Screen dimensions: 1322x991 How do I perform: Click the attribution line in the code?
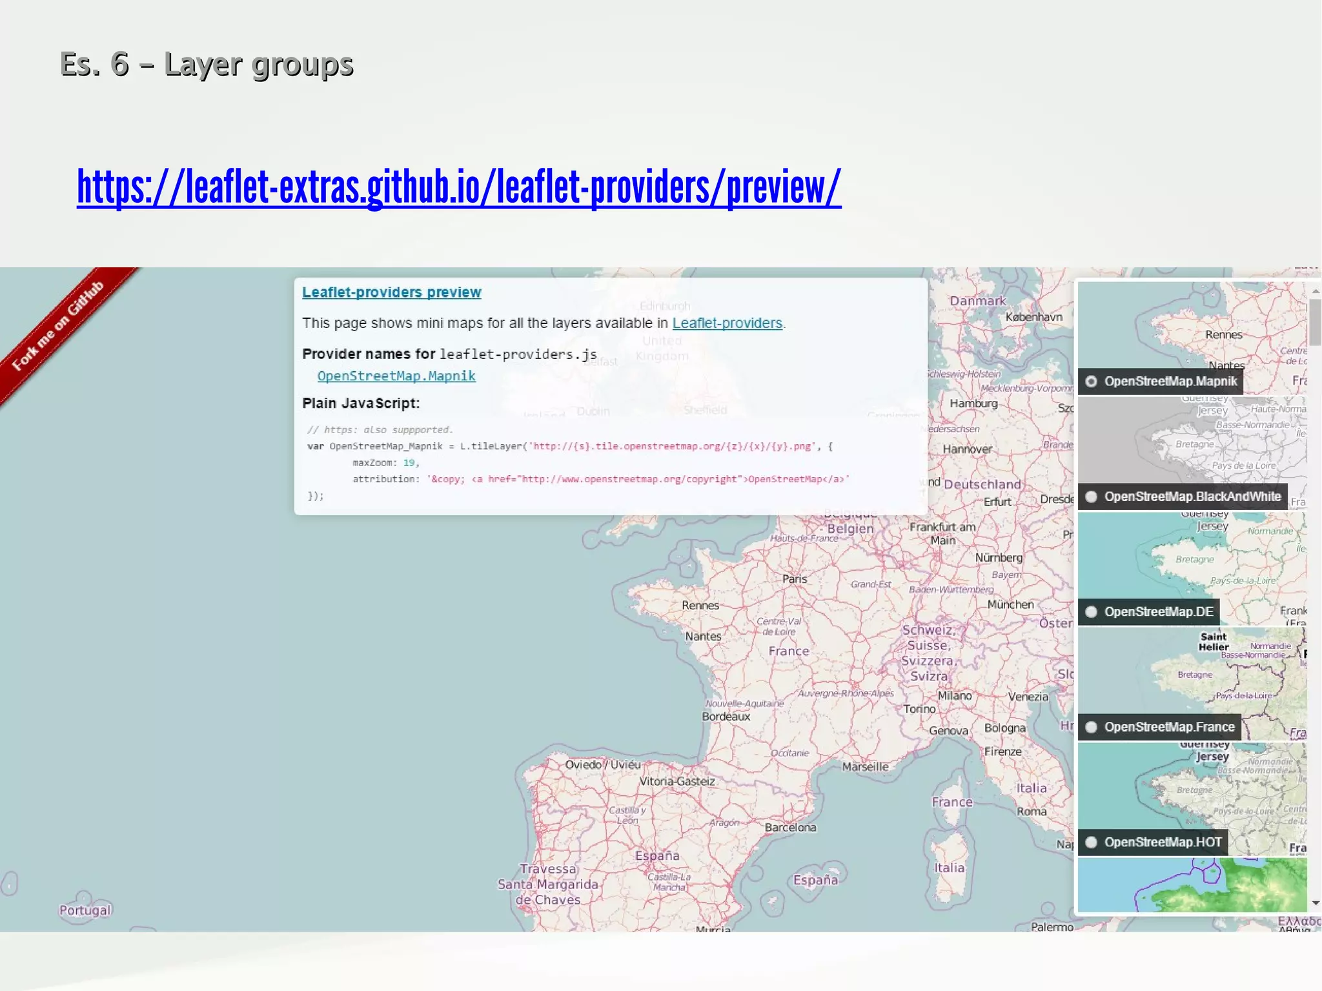click(600, 479)
